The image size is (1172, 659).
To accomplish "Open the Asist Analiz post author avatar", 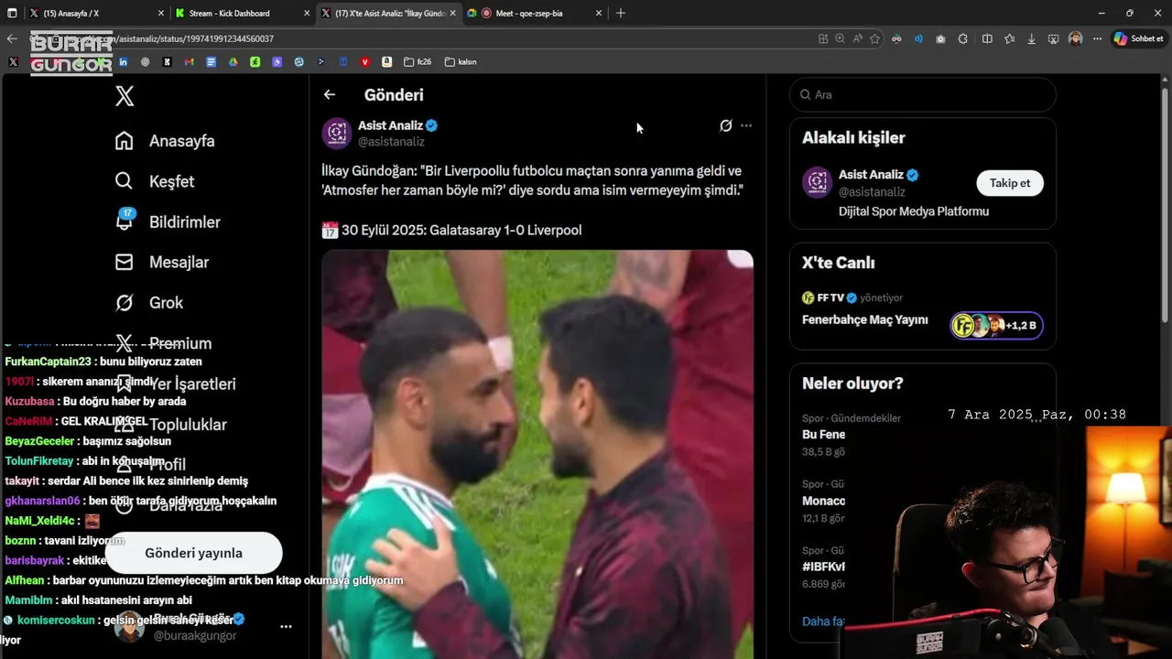I will click(x=337, y=133).
